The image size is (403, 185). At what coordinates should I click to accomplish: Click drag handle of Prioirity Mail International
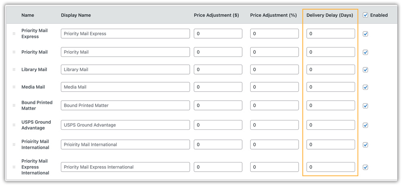pos(14,144)
